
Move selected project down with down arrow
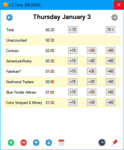49,142
